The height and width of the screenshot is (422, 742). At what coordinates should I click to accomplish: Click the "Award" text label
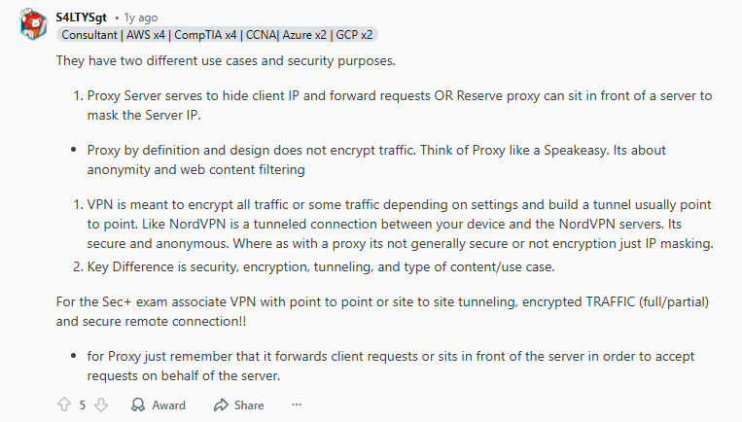pos(168,404)
